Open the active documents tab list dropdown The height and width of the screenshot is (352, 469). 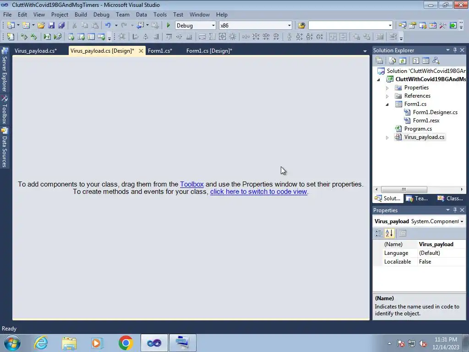click(x=365, y=51)
